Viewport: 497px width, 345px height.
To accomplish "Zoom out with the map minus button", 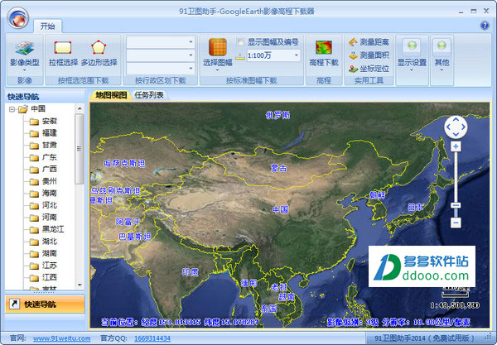I will coord(456,223).
